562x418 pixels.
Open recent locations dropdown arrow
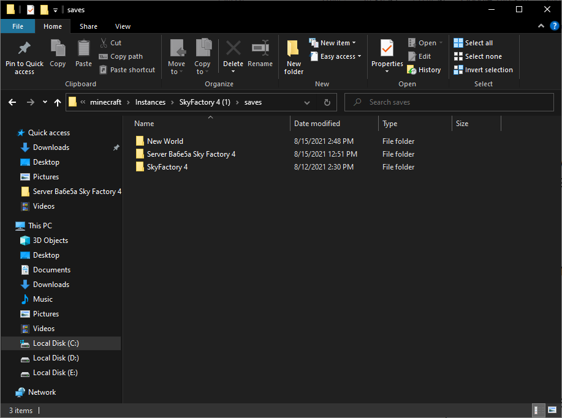(x=45, y=102)
